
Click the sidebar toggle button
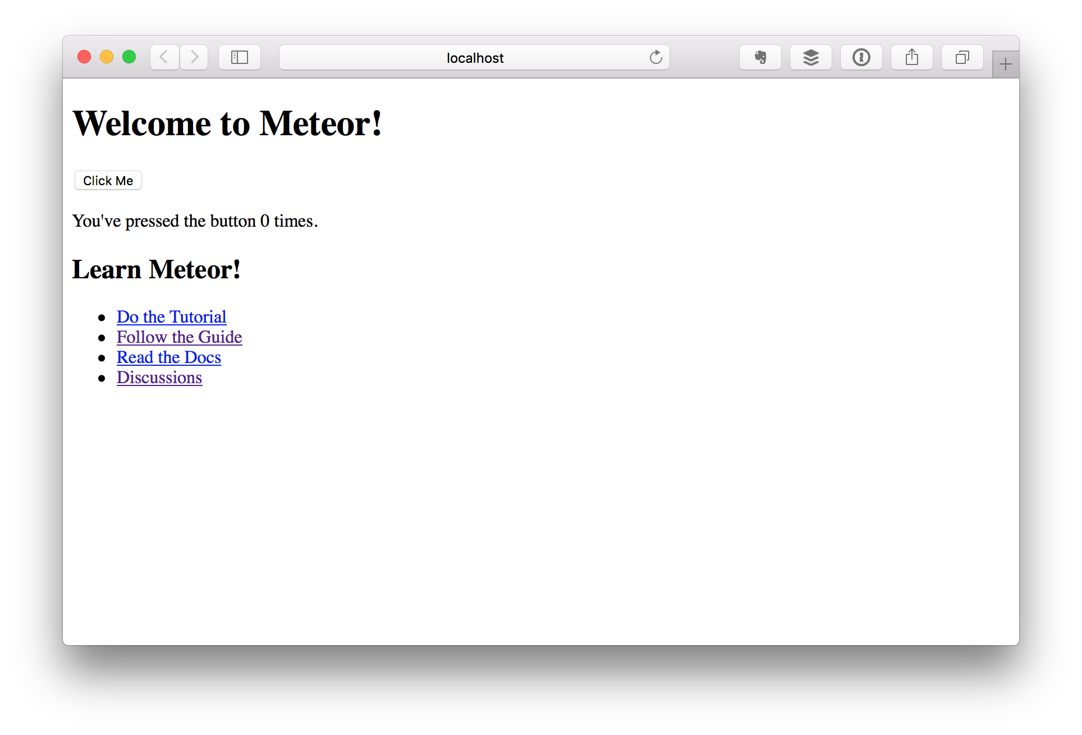pos(240,57)
